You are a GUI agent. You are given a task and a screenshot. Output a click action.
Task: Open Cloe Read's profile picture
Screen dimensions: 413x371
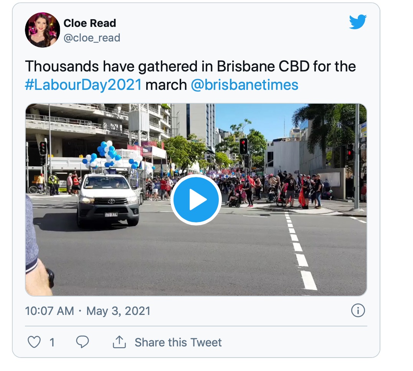pyautogui.click(x=42, y=30)
